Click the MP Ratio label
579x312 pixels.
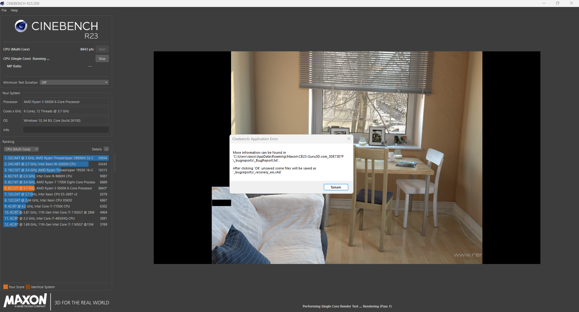click(x=14, y=66)
